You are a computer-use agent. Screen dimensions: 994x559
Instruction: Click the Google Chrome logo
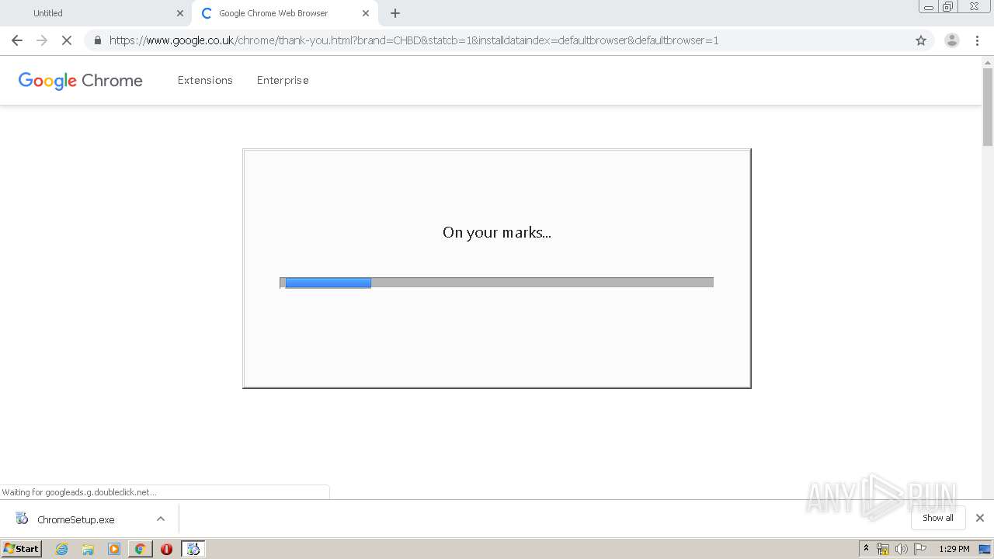80,81
